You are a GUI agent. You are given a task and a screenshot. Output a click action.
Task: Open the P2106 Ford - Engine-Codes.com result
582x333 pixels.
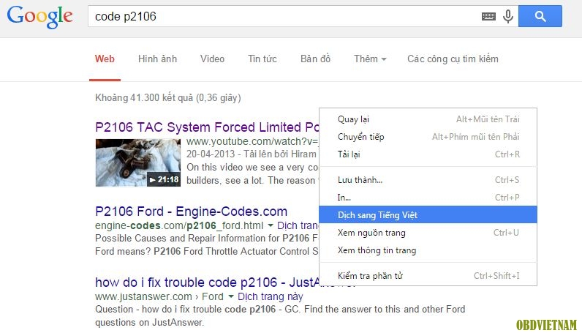coord(191,212)
